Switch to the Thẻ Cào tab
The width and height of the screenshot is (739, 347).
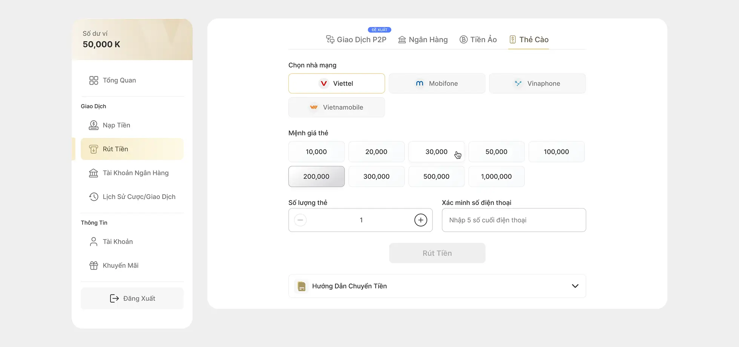(529, 40)
